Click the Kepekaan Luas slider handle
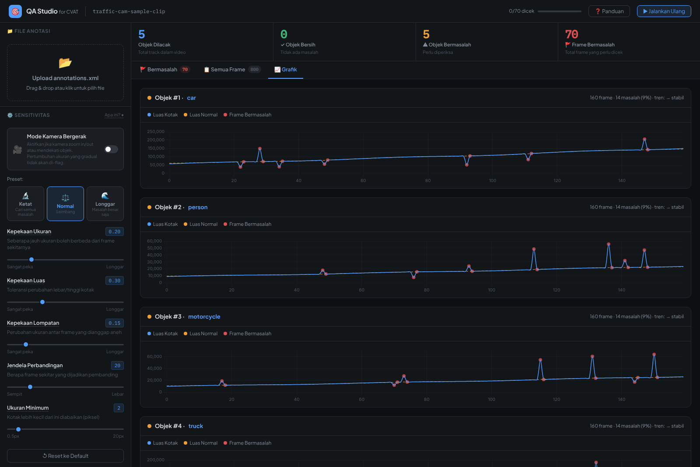This screenshot has width=700, height=467. [x=42, y=302]
